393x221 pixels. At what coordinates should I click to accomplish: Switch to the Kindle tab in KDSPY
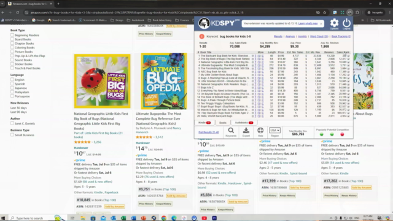pyautogui.click(x=204, y=123)
